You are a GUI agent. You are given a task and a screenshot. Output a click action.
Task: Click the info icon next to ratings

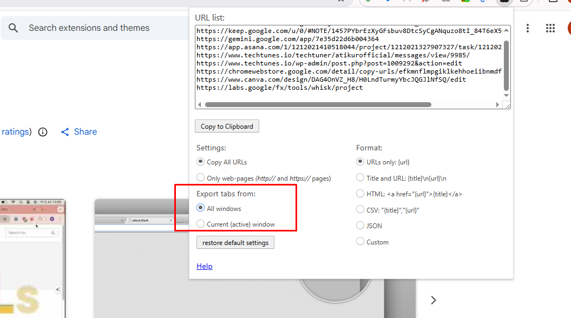click(42, 131)
